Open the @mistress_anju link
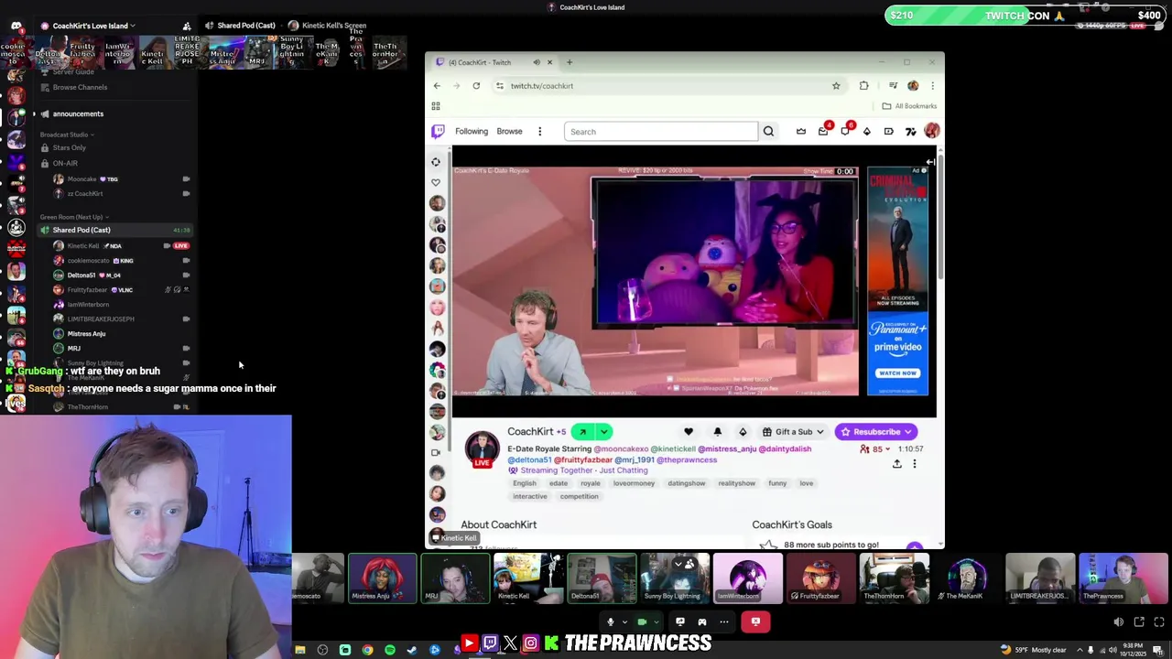This screenshot has width=1172, height=659. pos(727,449)
